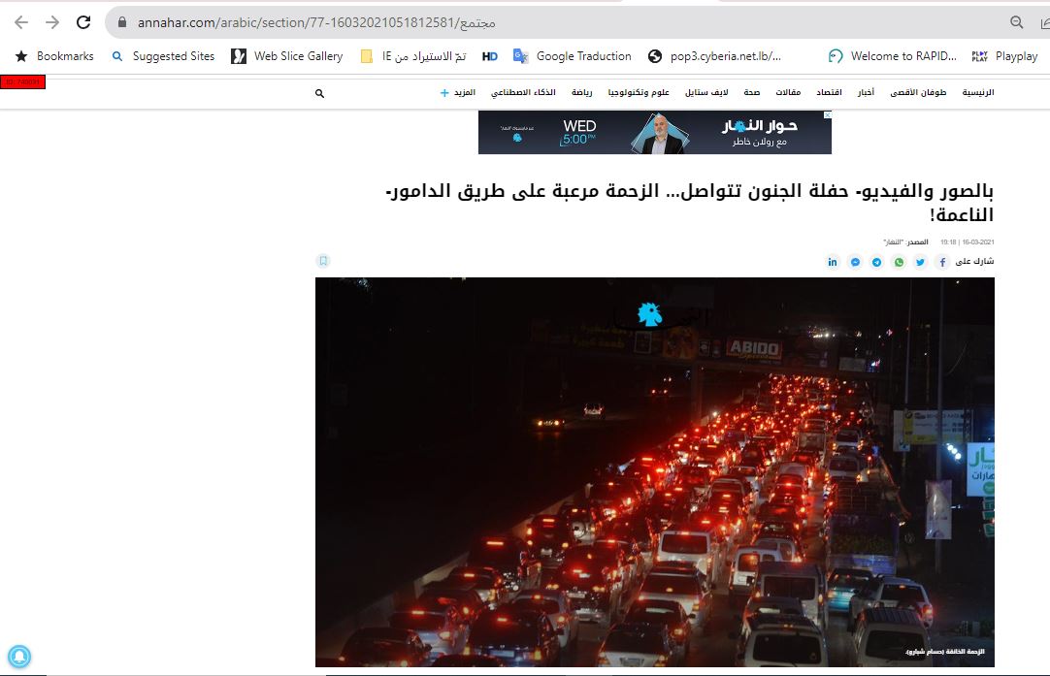
Task: Share the article via Messenger icon
Action: 855,262
